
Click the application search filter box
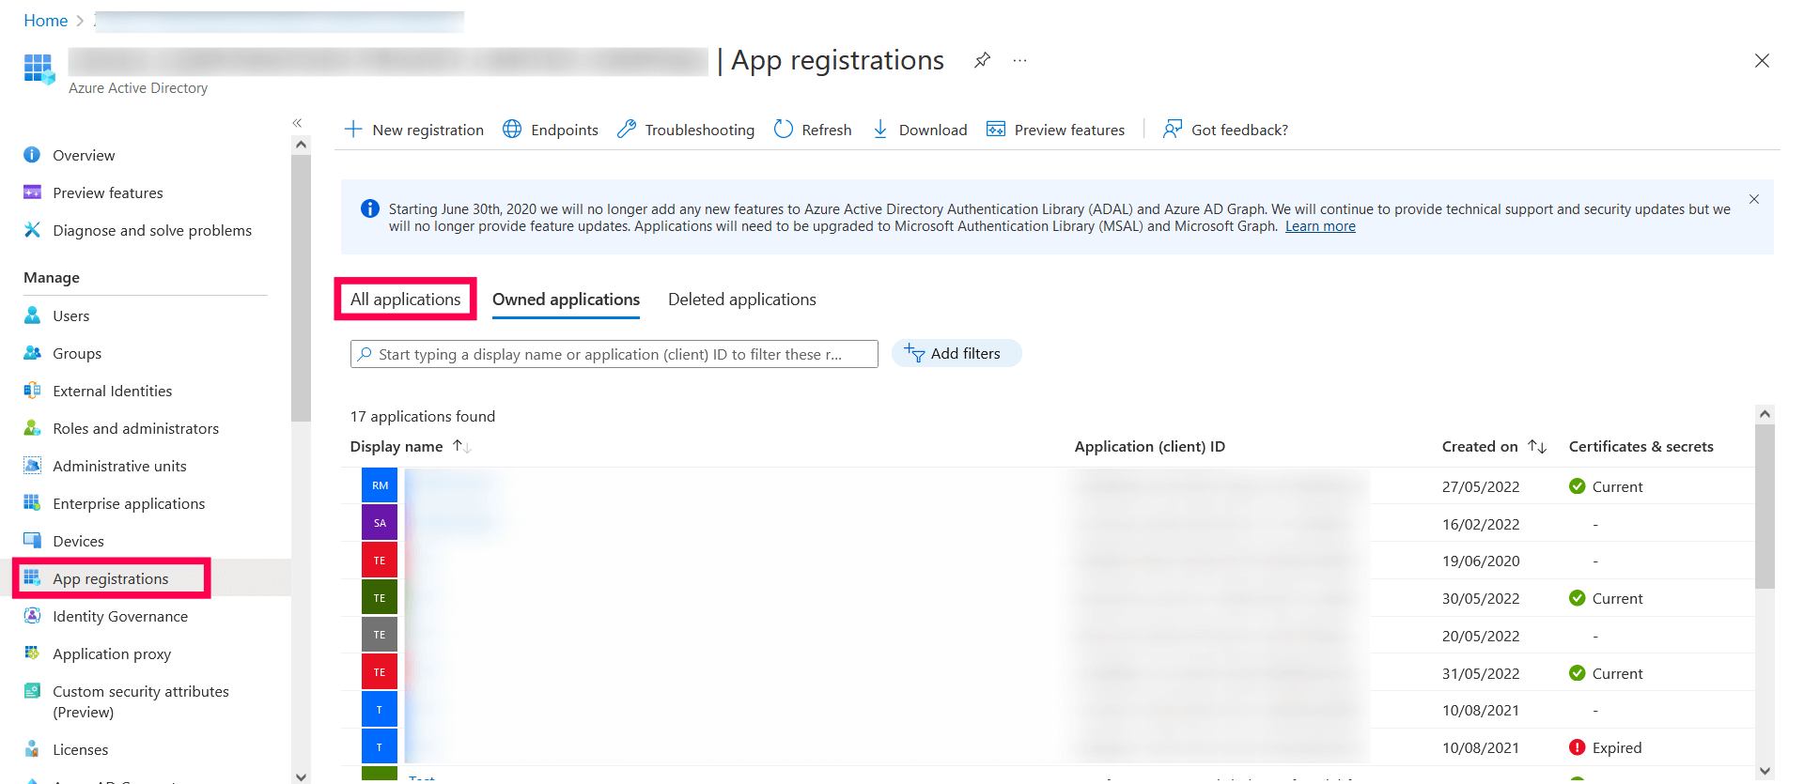(614, 354)
